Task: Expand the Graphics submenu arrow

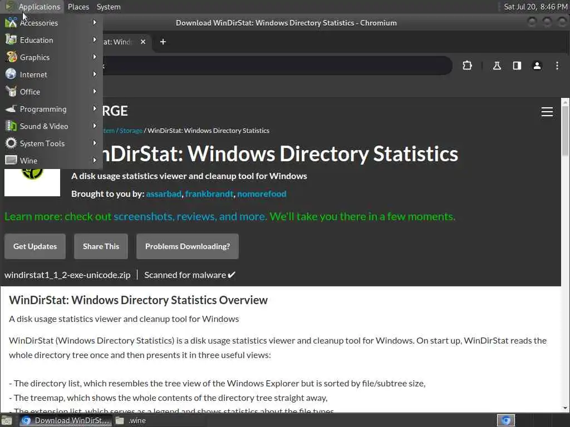Action: click(x=95, y=57)
